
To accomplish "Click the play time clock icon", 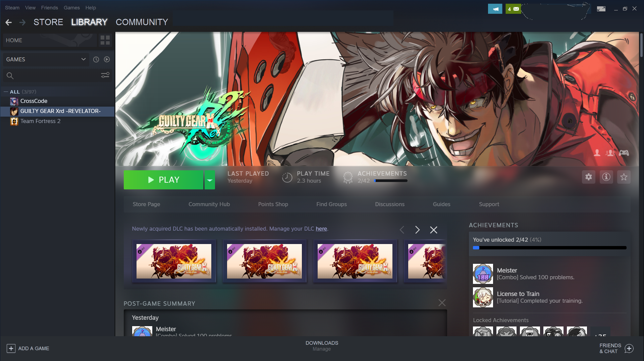I will coord(287,177).
